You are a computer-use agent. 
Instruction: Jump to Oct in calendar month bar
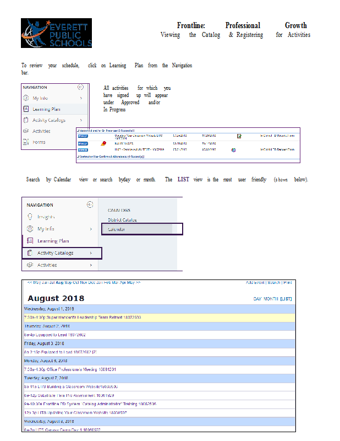pyautogui.click(x=76, y=282)
